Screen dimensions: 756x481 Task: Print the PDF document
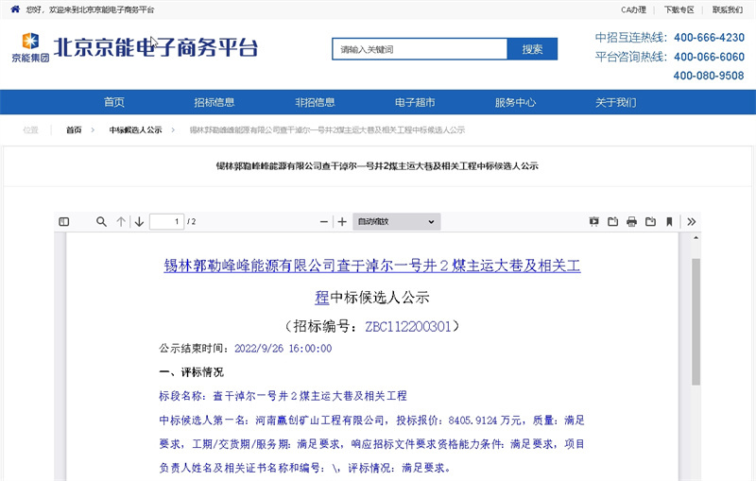click(631, 222)
